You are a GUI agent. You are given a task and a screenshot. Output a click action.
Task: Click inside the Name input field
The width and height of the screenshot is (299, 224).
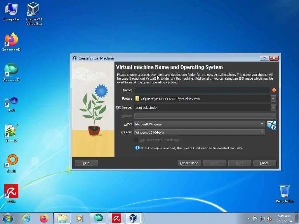coord(202,90)
